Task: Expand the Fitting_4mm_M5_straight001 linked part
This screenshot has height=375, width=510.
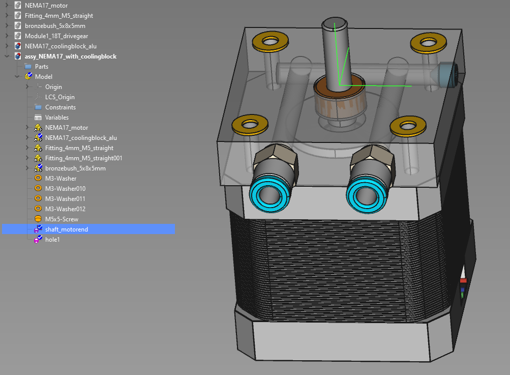Action: tap(27, 158)
